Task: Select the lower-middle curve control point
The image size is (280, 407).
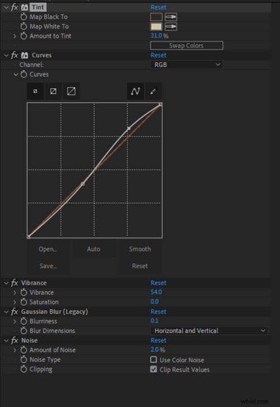Action: pos(83,184)
